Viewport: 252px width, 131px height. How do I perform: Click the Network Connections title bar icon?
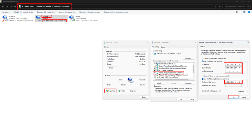1,2
